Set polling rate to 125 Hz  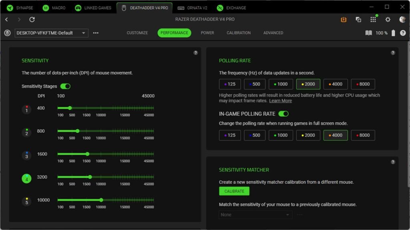(230, 84)
